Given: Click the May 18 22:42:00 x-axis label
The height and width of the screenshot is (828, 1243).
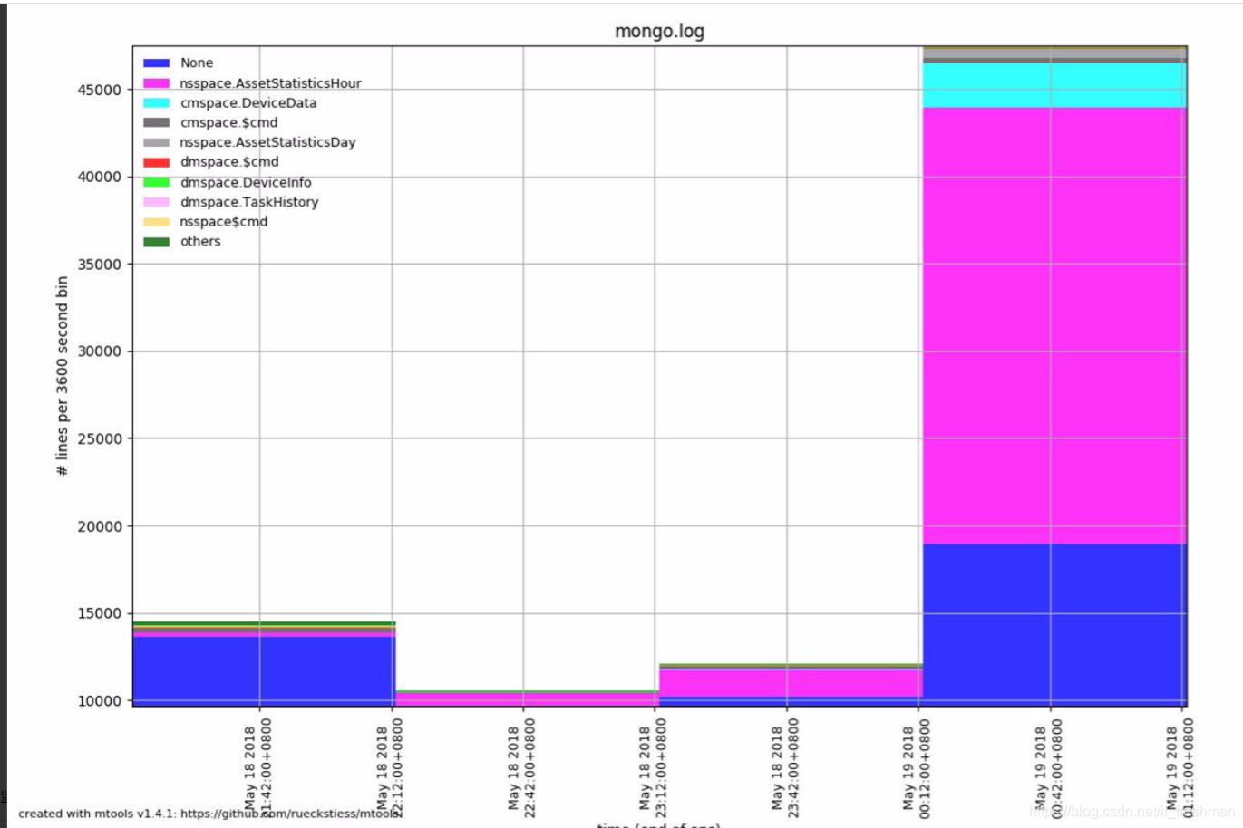Looking at the screenshot, I should (x=522, y=768).
